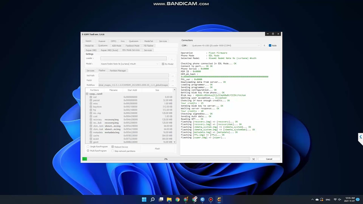This screenshot has height=204, width=363.
Task: Select the recovery.img filename in recovery row
Action: click(x=111, y=120)
